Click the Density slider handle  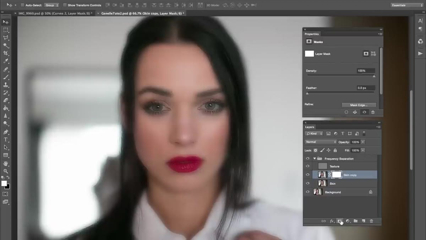(x=374, y=76)
